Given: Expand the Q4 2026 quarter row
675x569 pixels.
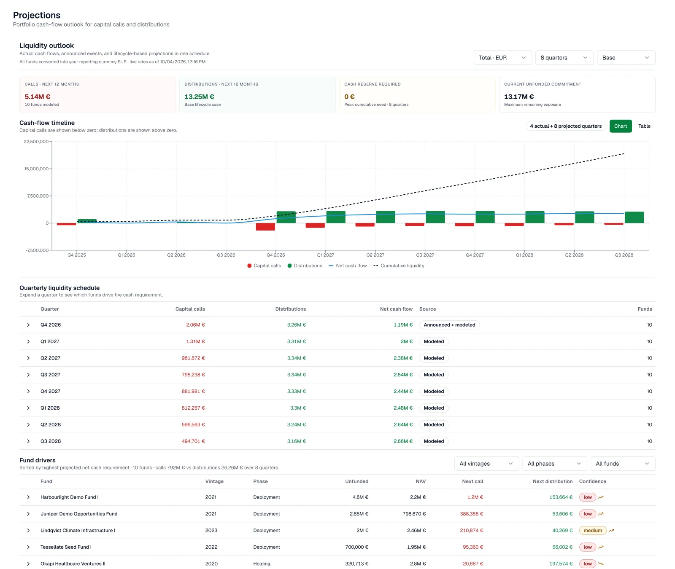Looking at the screenshot, I should click(x=28, y=325).
